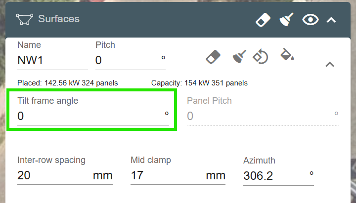356x203 pixels.
Task: Click the disabled Panel Pitch field
Action: (x=258, y=117)
